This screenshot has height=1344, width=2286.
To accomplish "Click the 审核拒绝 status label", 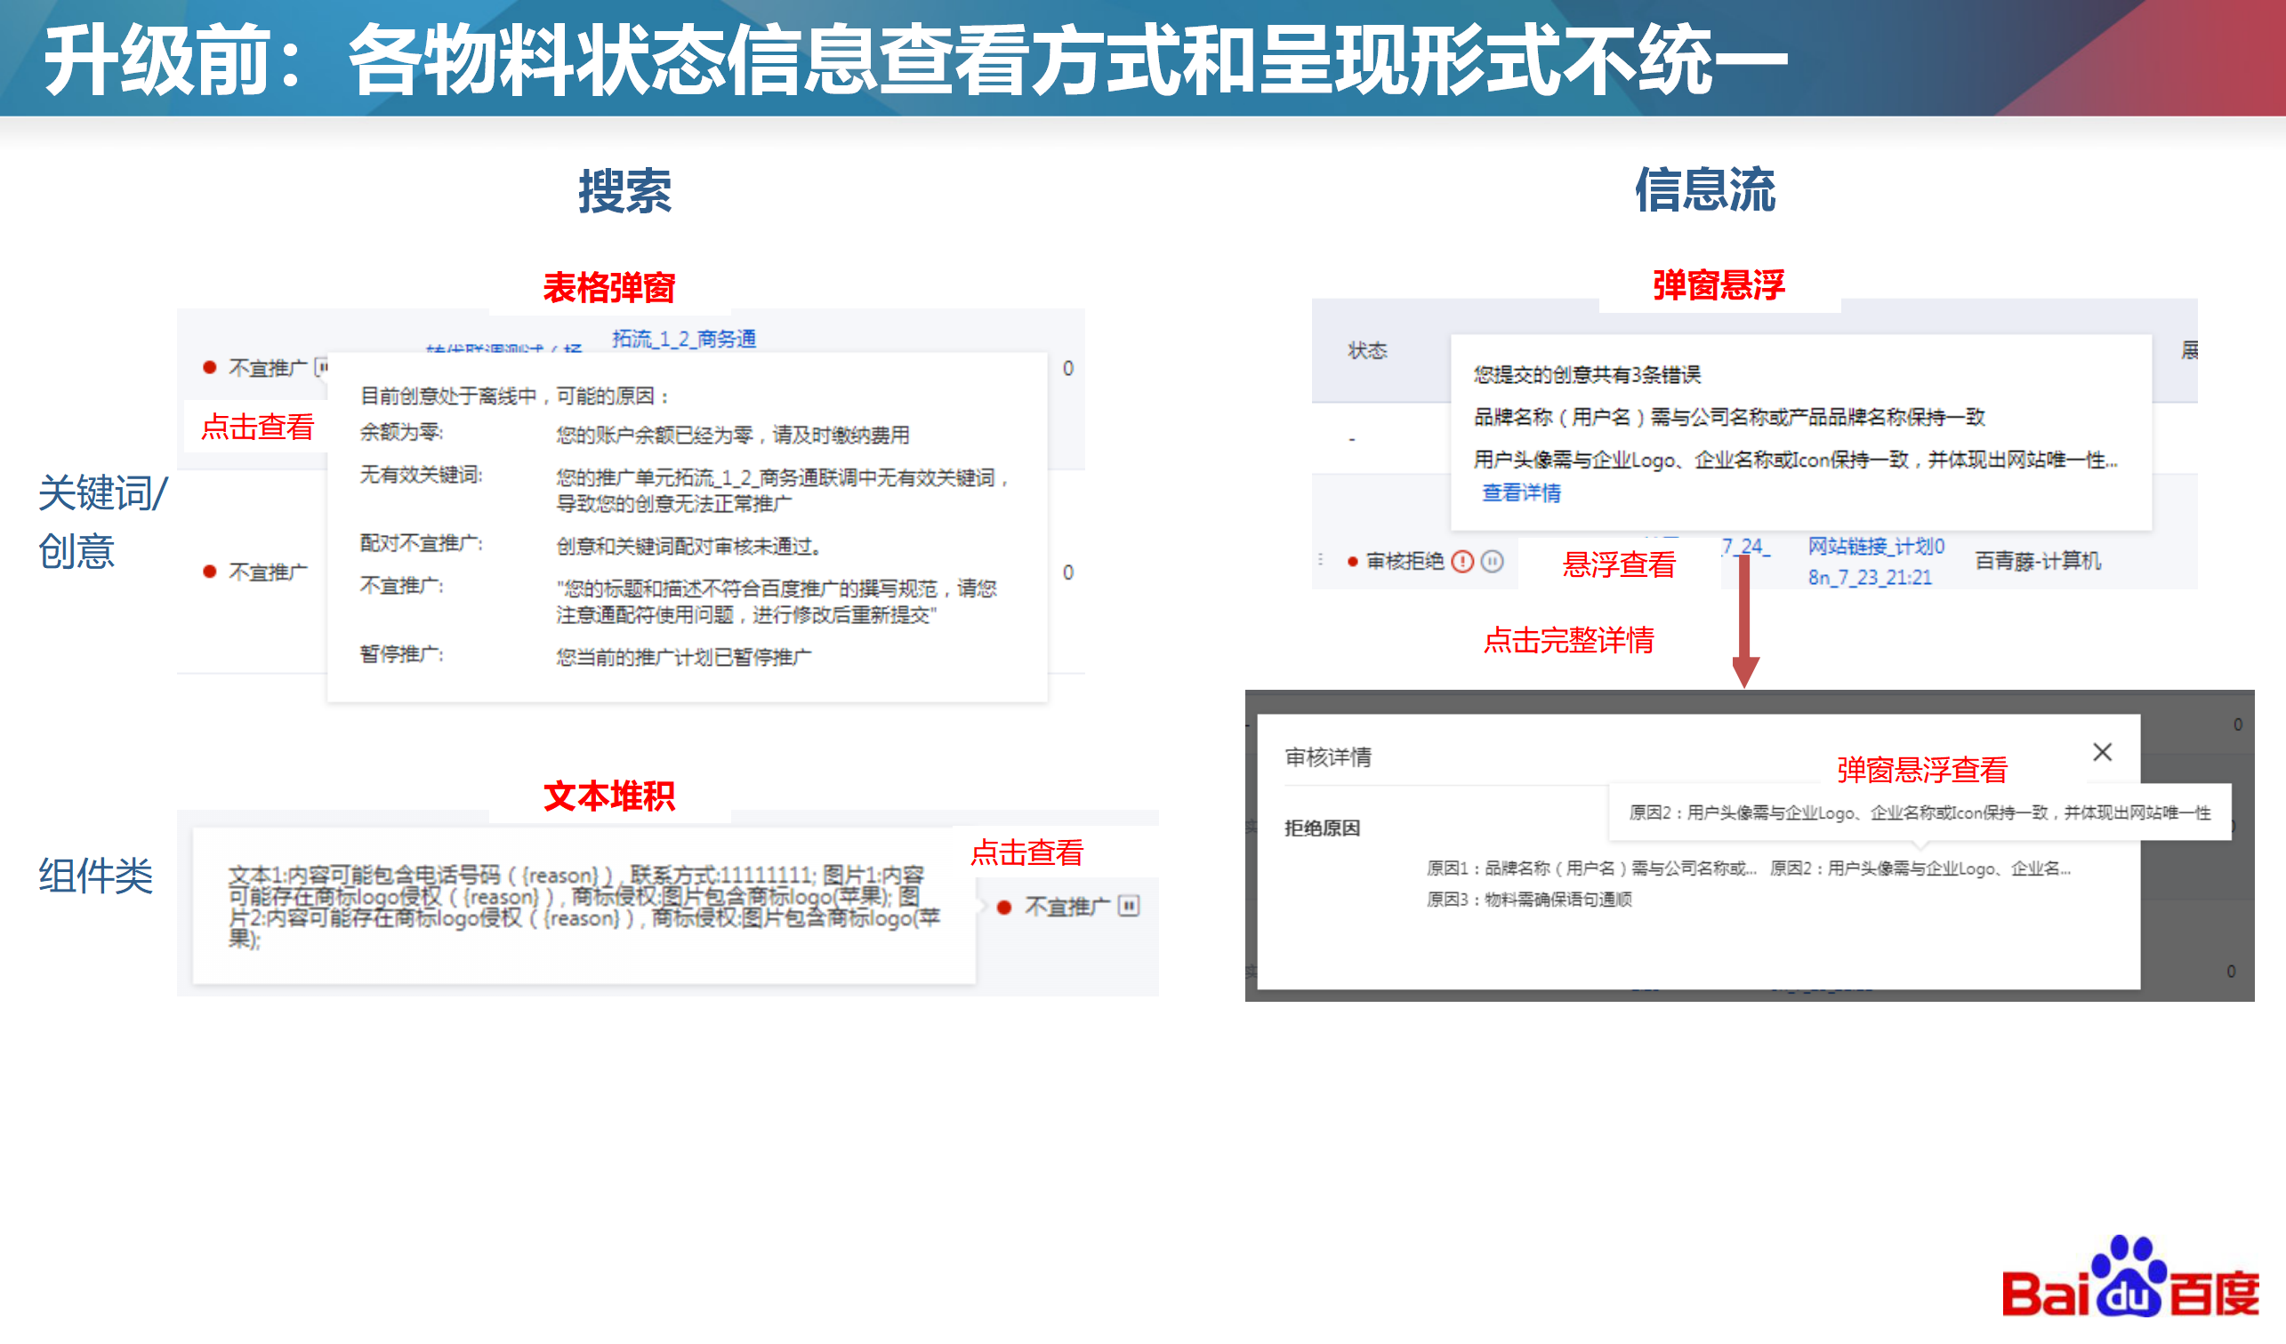I will click(x=1405, y=562).
